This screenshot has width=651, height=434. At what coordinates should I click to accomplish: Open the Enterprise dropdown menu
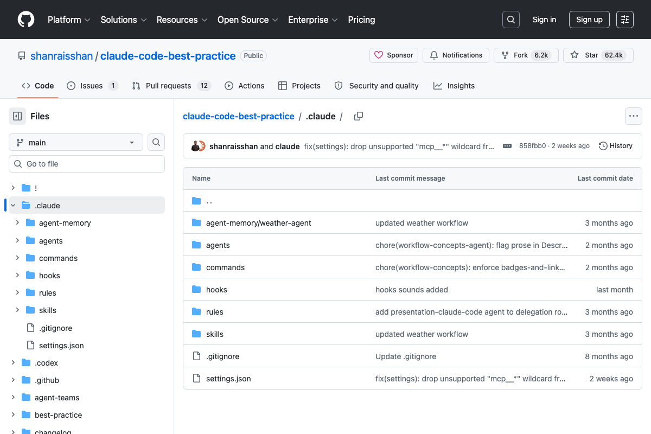coord(312,20)
